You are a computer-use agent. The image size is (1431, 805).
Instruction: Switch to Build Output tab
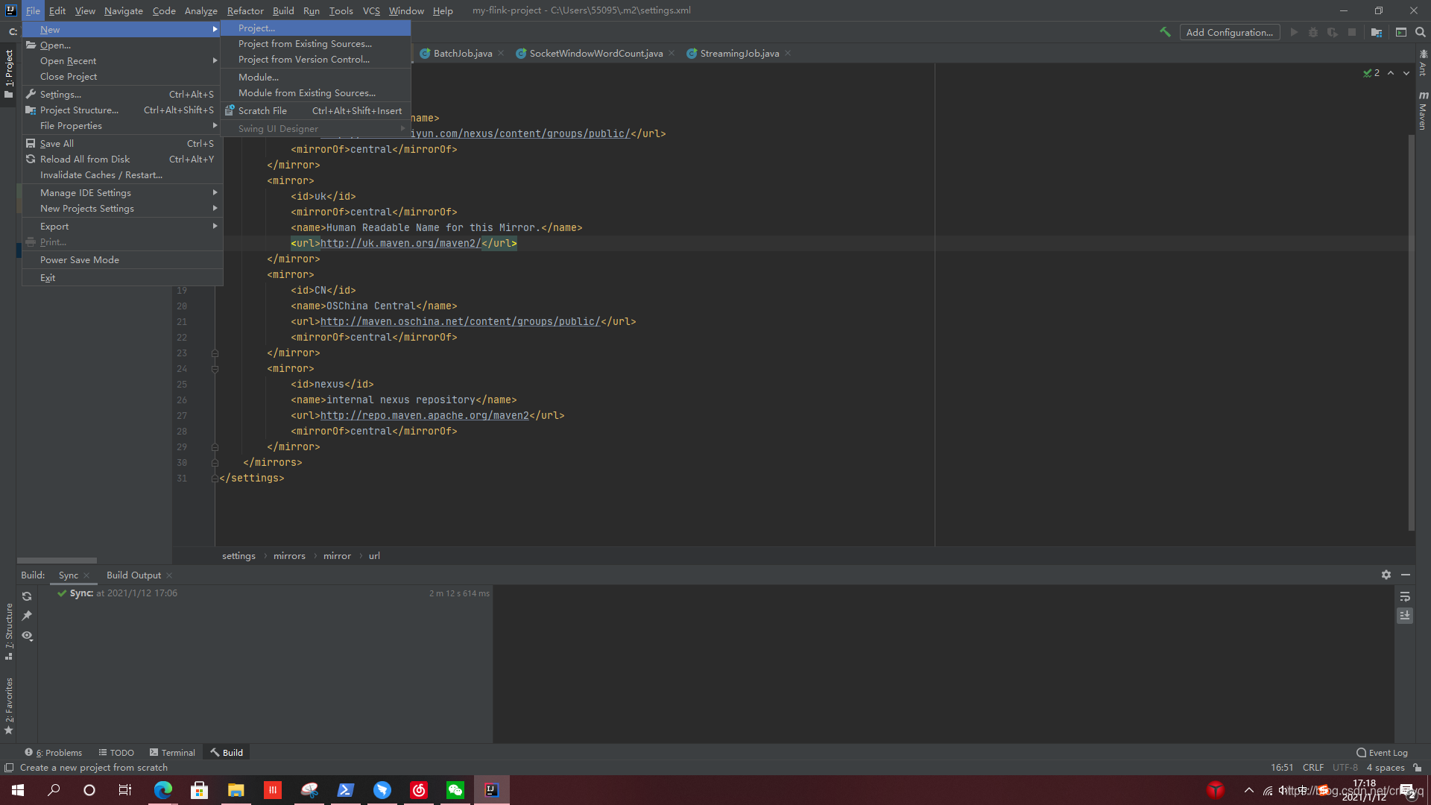click(x=133, y=575)
